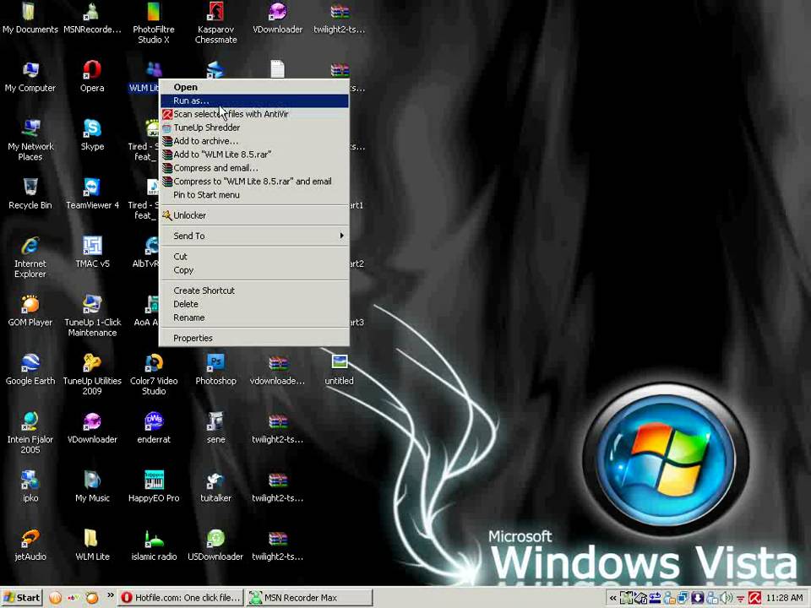Select the vdownloade... archive file icon

coord(278,370)
